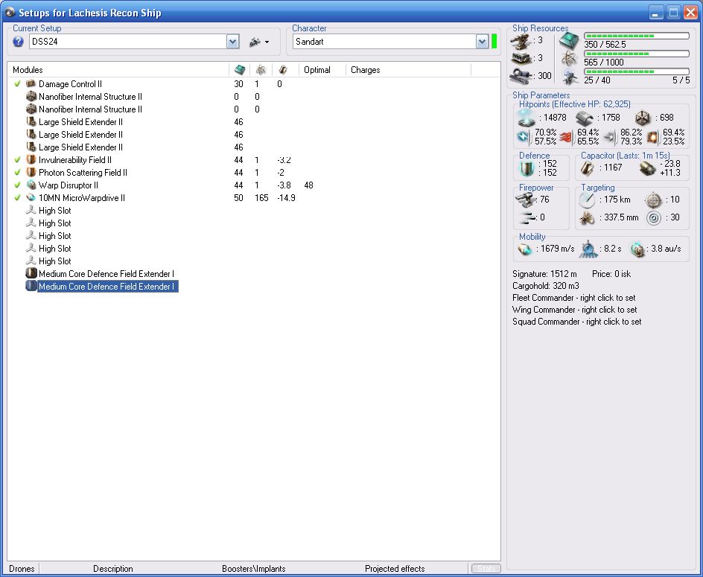Click the capacitor column header icon
This screenshot has height=577, width=703.
(x=283, y=69)
